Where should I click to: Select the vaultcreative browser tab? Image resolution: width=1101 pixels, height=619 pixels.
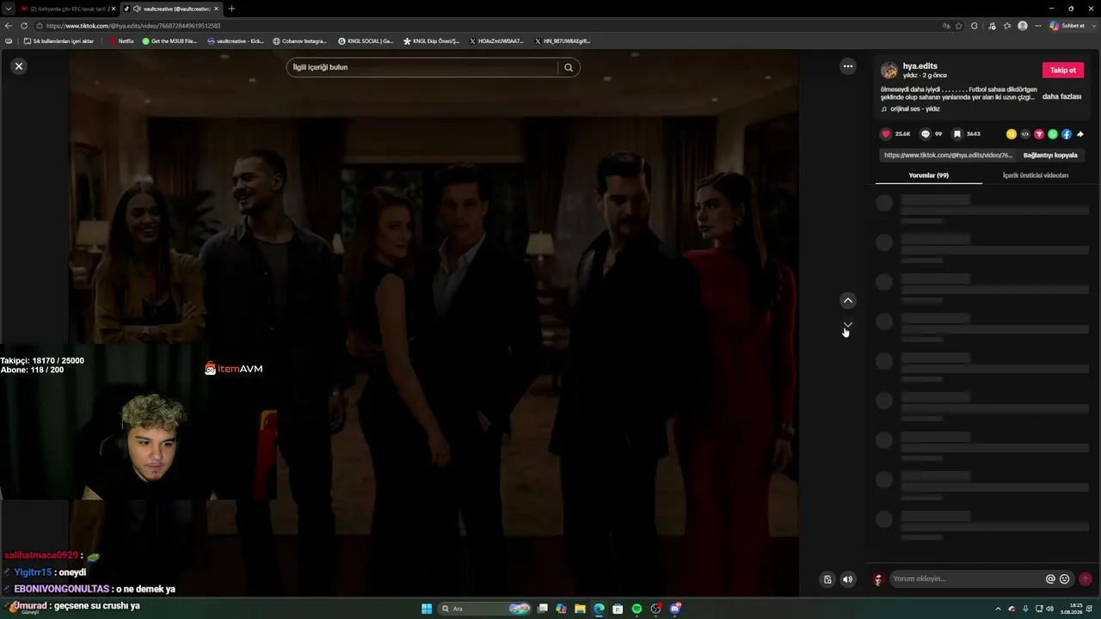(x=170, y=9)
